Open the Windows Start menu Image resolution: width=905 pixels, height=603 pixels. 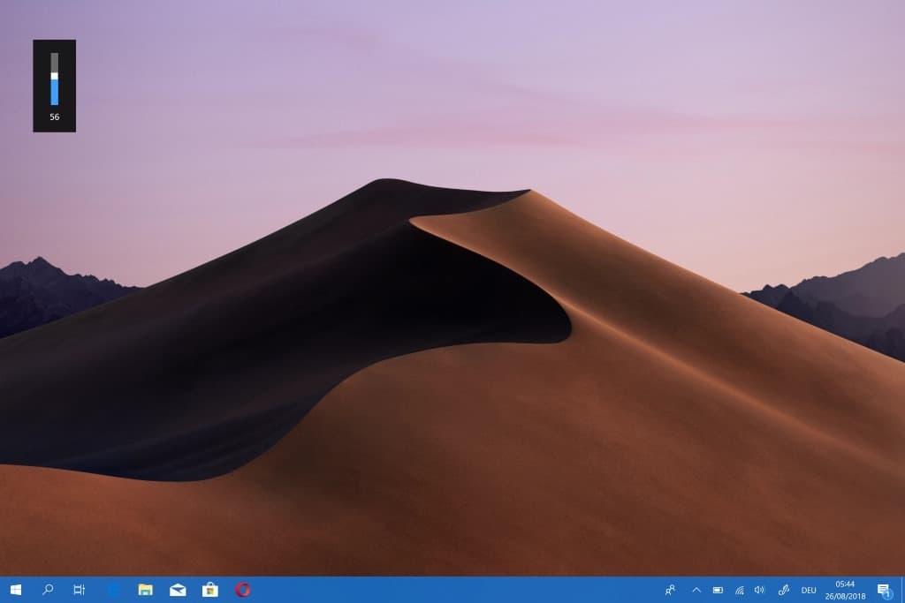click(x=16, y=590)
